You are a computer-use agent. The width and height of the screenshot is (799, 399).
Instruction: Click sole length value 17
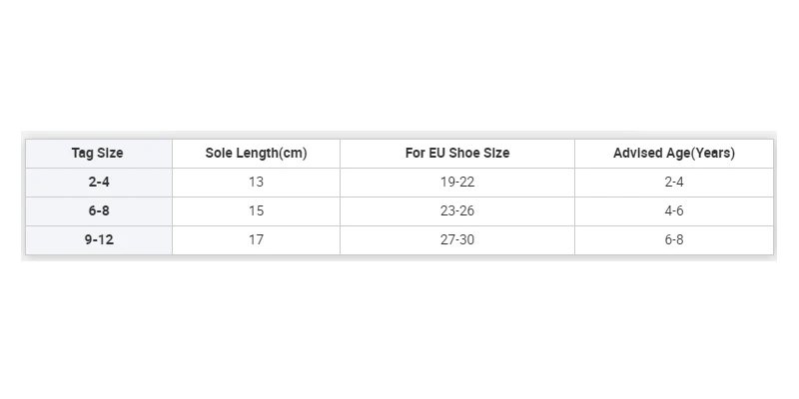(256, 239)
